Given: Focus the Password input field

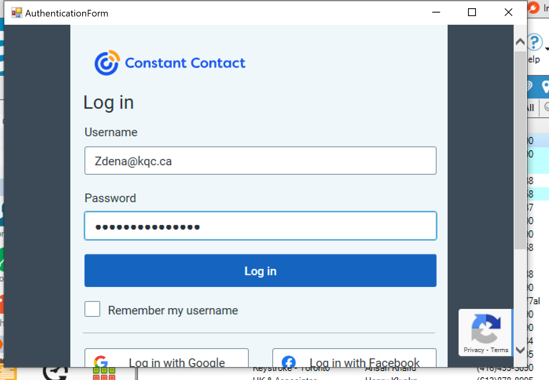Looking at the screenshot, I should (261, 226).
